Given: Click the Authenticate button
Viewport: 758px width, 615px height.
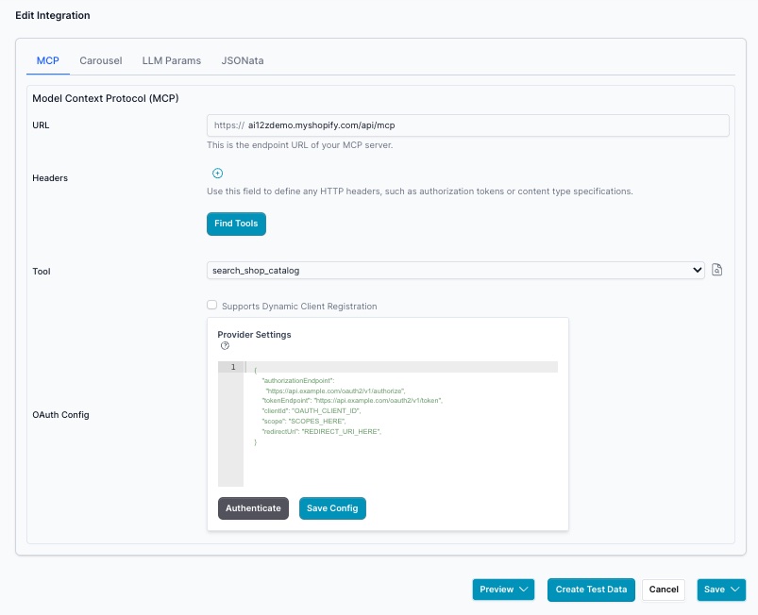Looking at the screenshot, I should point(253,508).
